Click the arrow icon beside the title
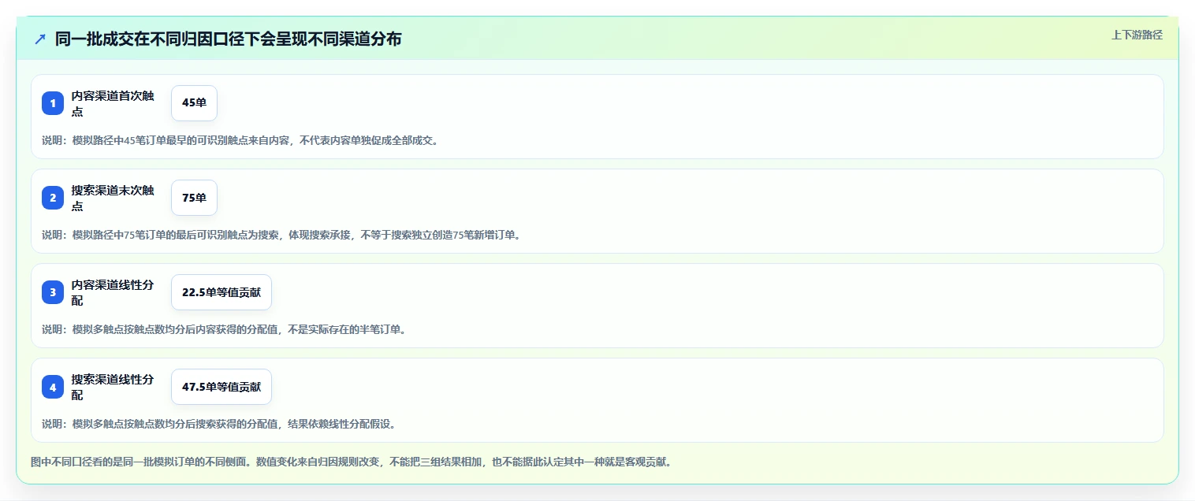Viewport: 1195px width, 501px height. (40, 39)
